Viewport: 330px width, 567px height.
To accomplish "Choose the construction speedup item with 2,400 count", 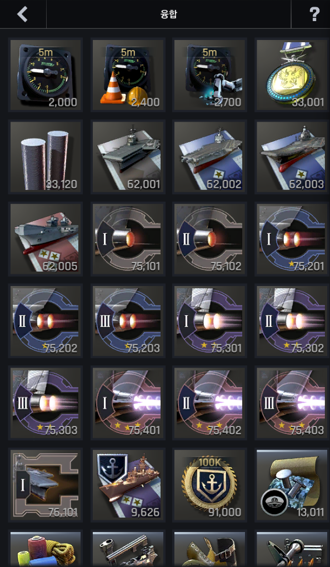I will (x=128, y=75).
